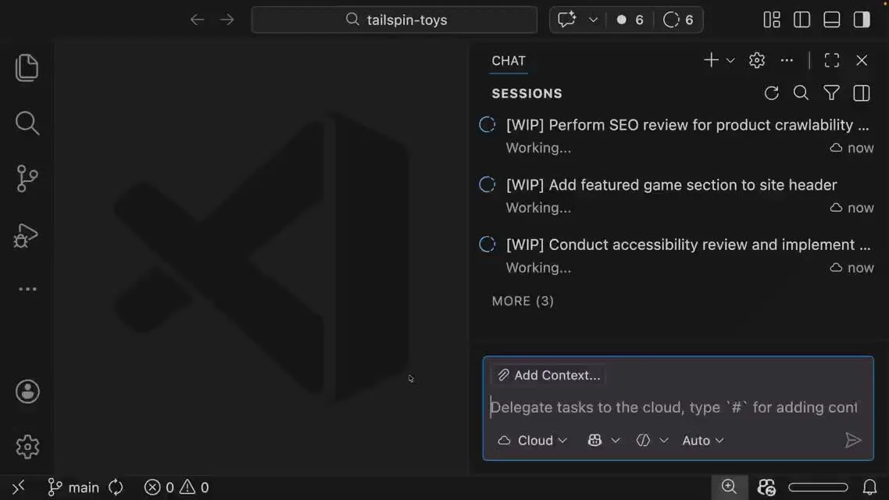Open the Manage gear in activity bar
This screenshot has width=889, height=500.
pos(27,447)
